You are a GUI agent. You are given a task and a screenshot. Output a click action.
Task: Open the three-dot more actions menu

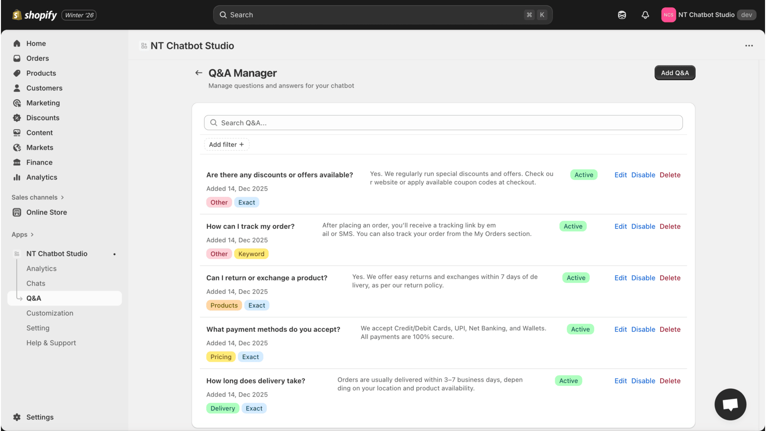point(749,46)
